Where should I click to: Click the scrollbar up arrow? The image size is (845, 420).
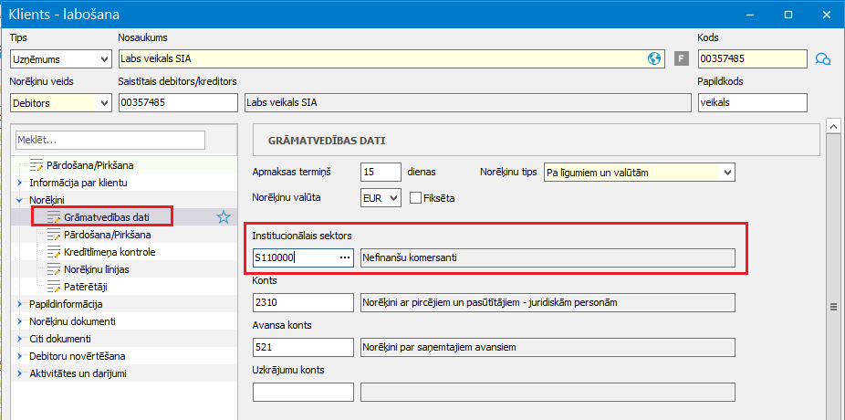point(833,127)
